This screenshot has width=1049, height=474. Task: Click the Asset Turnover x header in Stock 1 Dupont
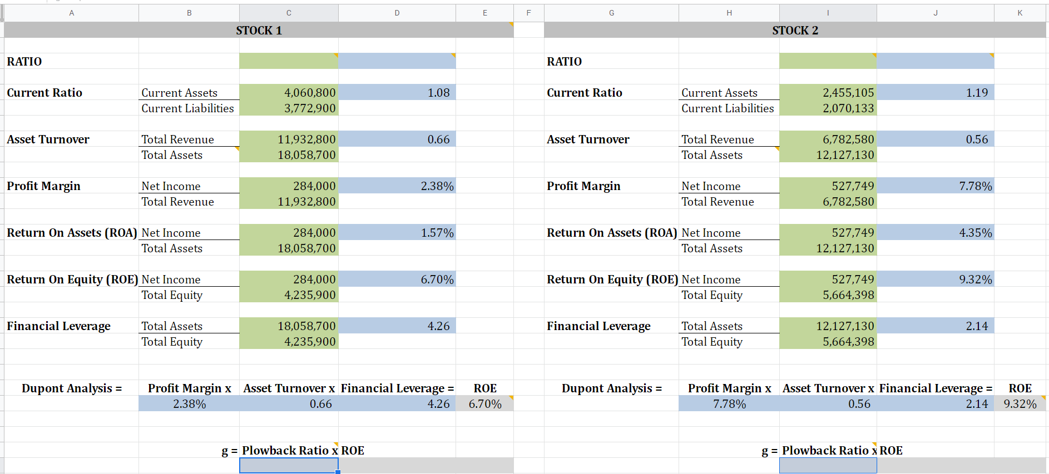tap(289, 388)
